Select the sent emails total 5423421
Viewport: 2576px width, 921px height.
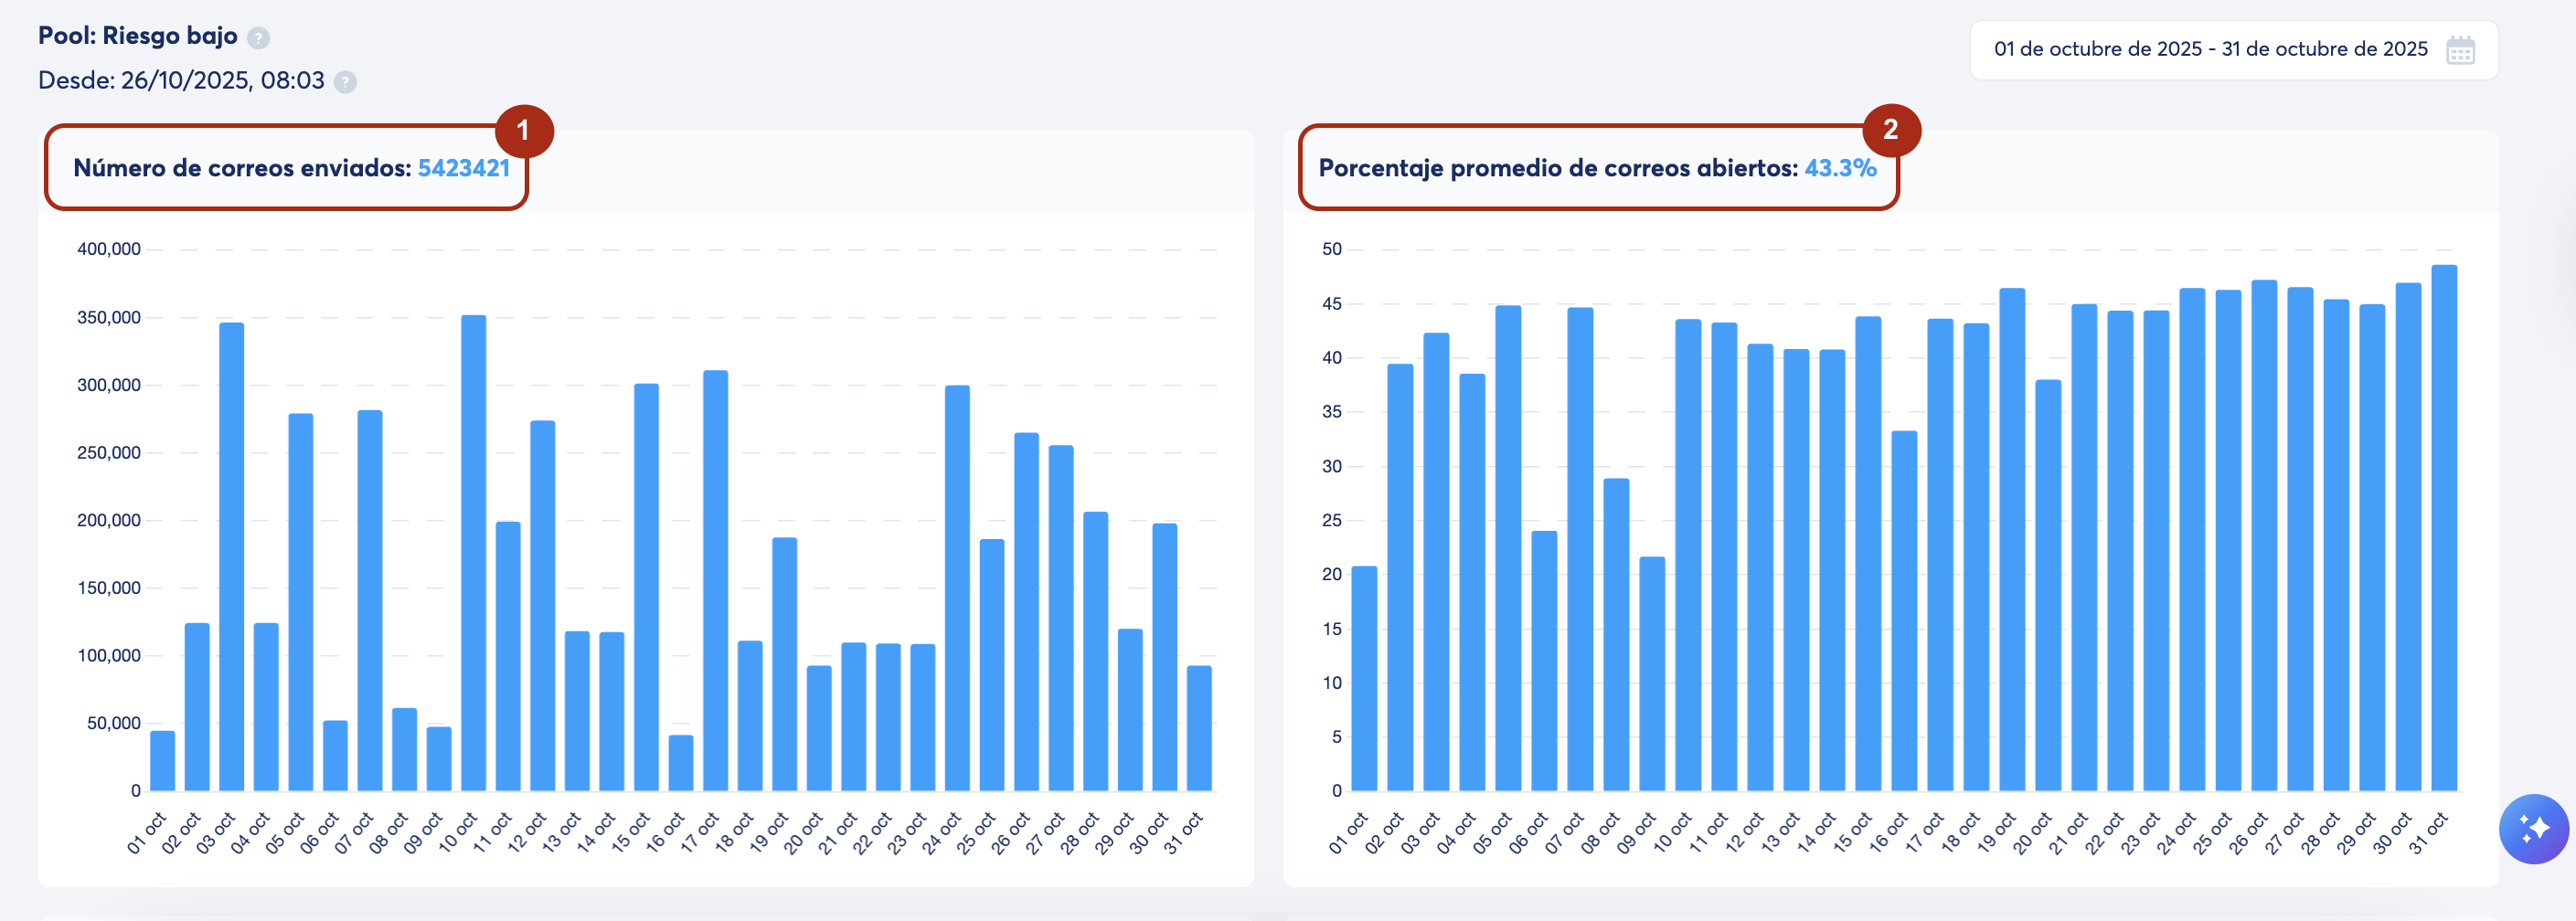[x=464, y=168]
